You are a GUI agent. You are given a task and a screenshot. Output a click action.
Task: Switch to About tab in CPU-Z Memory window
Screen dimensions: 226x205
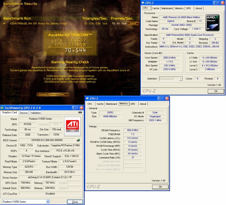143,104
